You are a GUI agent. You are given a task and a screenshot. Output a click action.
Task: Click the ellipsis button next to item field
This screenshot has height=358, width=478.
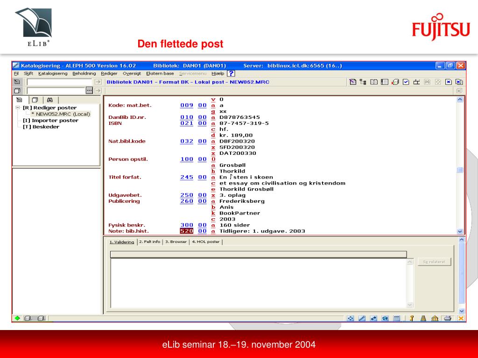point(89,90)
